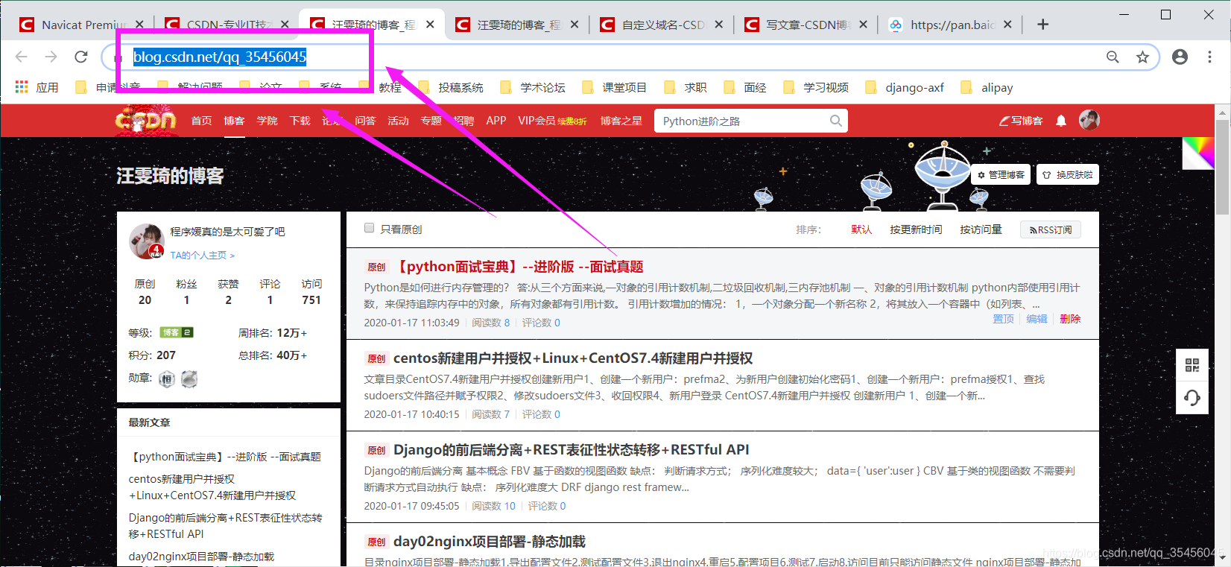Screen dimensions: 1231x567
Task: Click the 管理博客 gear button
Action: tap(1001, 174)
